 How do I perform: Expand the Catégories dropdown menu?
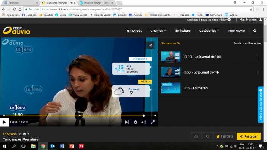[x=209, y=31]
